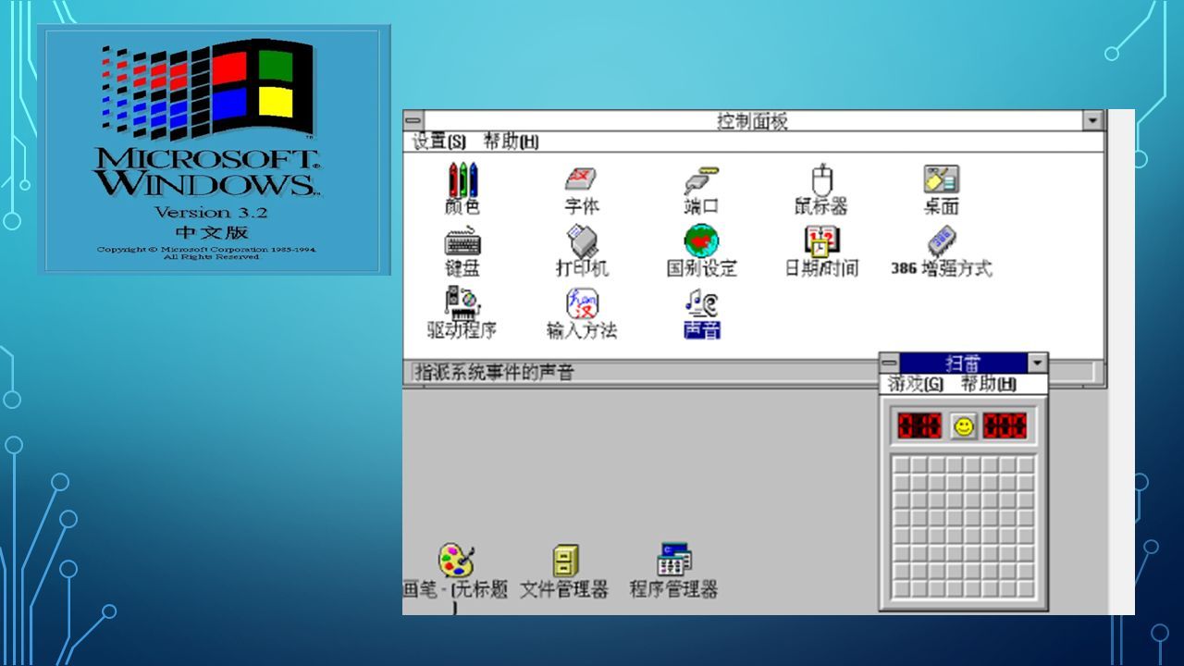This screenshot has width=1184, height=666.
Task: Open the 设置(S) menu in Control Panel
Action: pos(438,142)
